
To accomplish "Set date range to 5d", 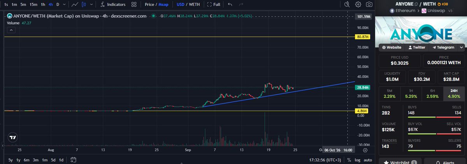I will pos(53,160).
